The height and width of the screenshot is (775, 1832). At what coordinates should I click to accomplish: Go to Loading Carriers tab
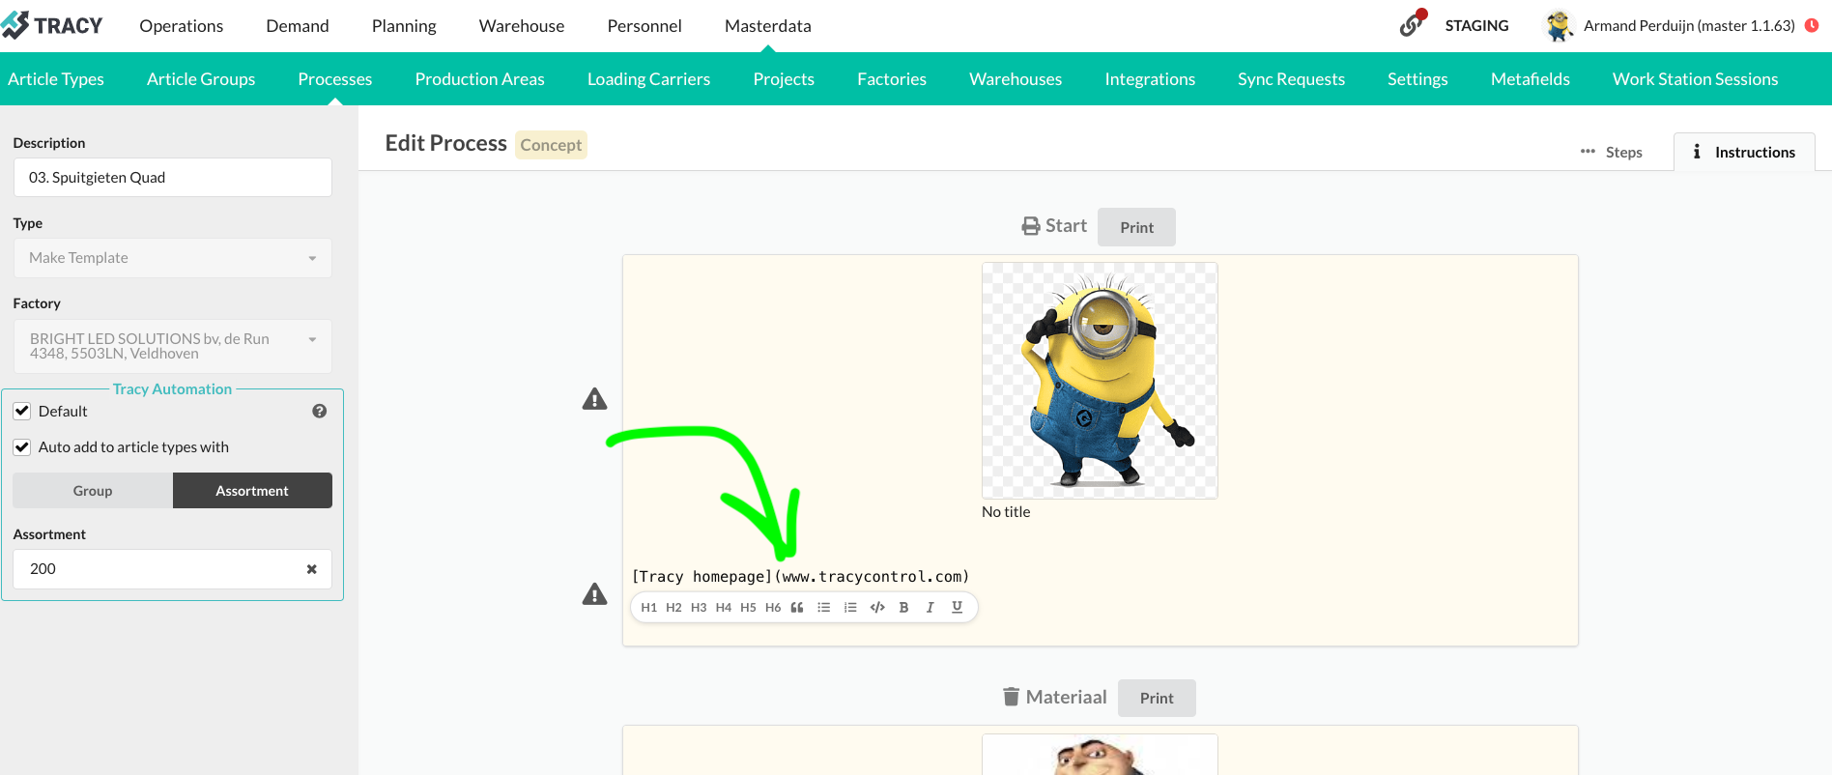point(648,79)
